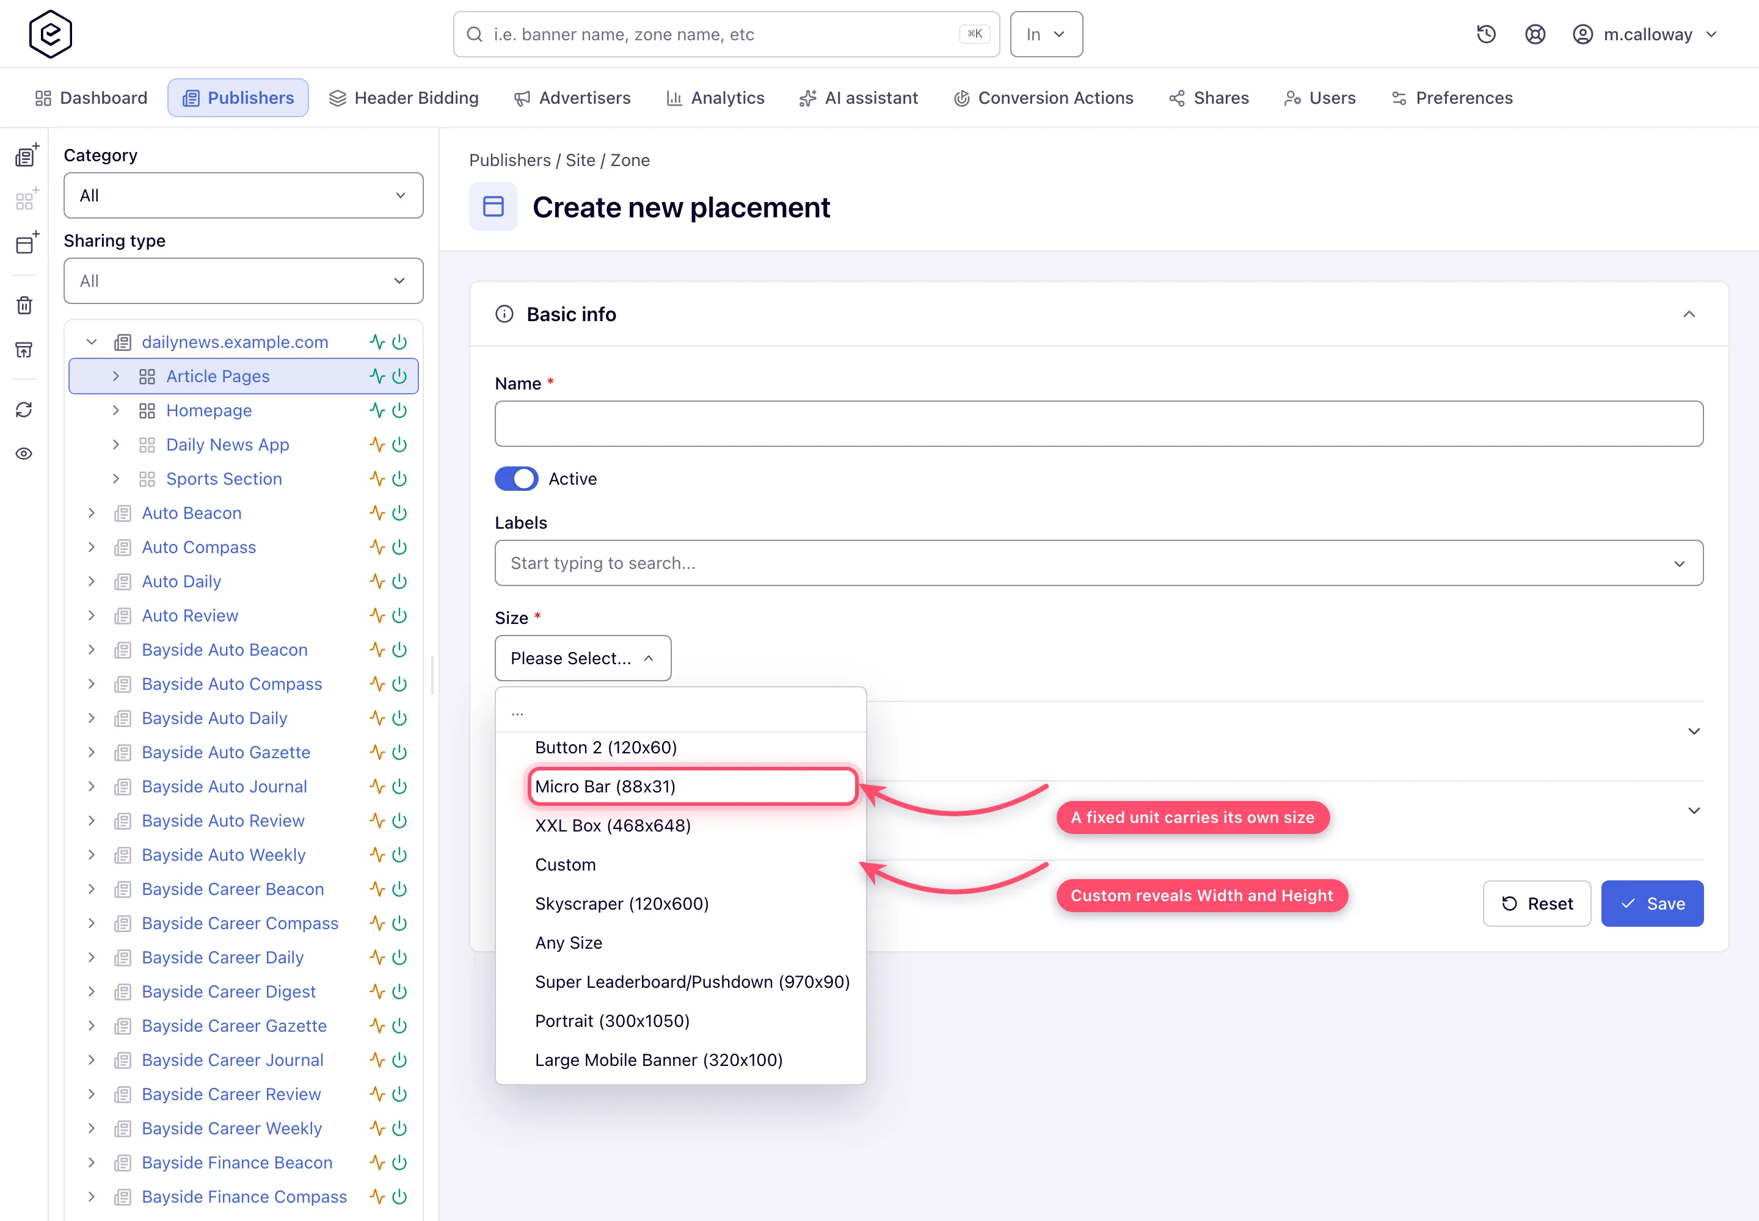Click the add site sidebar icon
Image resolution: width=1759 pixels, height=1221 pixels.
(x=26, y=155)
